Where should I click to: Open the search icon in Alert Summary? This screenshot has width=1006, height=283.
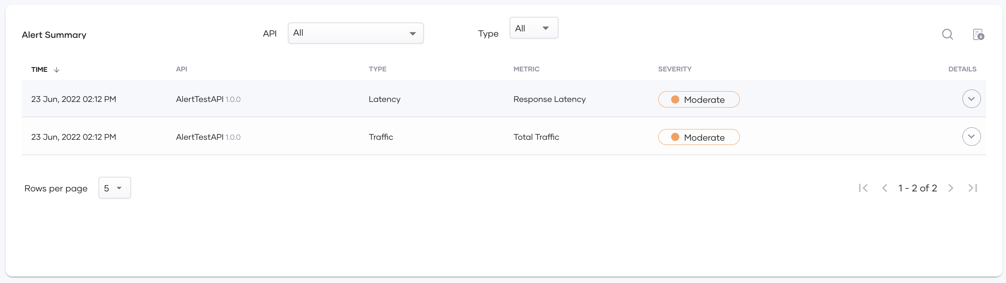click(947, 34)
